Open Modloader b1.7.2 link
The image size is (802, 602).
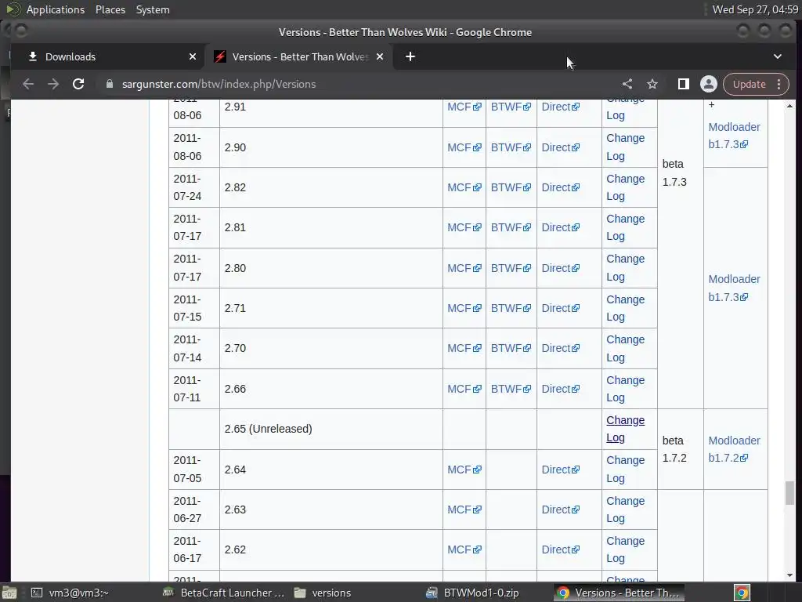734,449
